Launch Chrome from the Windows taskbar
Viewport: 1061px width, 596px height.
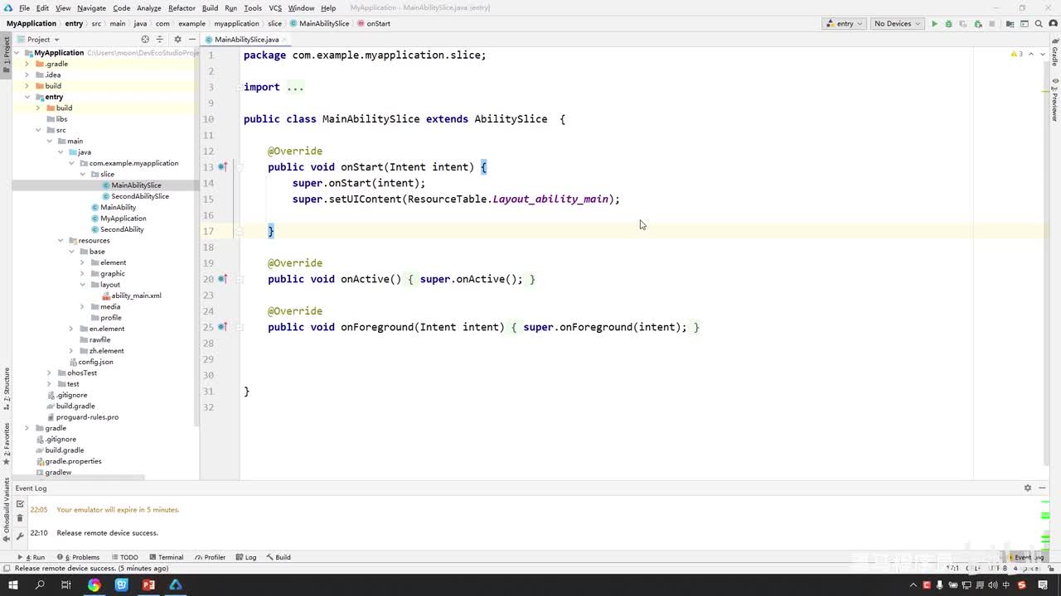[x=94, y=585]
